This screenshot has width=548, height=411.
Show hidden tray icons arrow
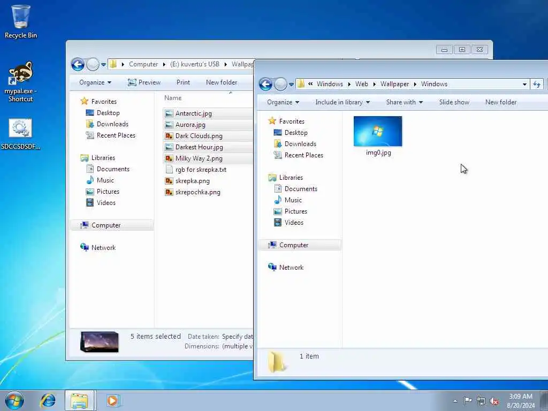coord(455,401)
